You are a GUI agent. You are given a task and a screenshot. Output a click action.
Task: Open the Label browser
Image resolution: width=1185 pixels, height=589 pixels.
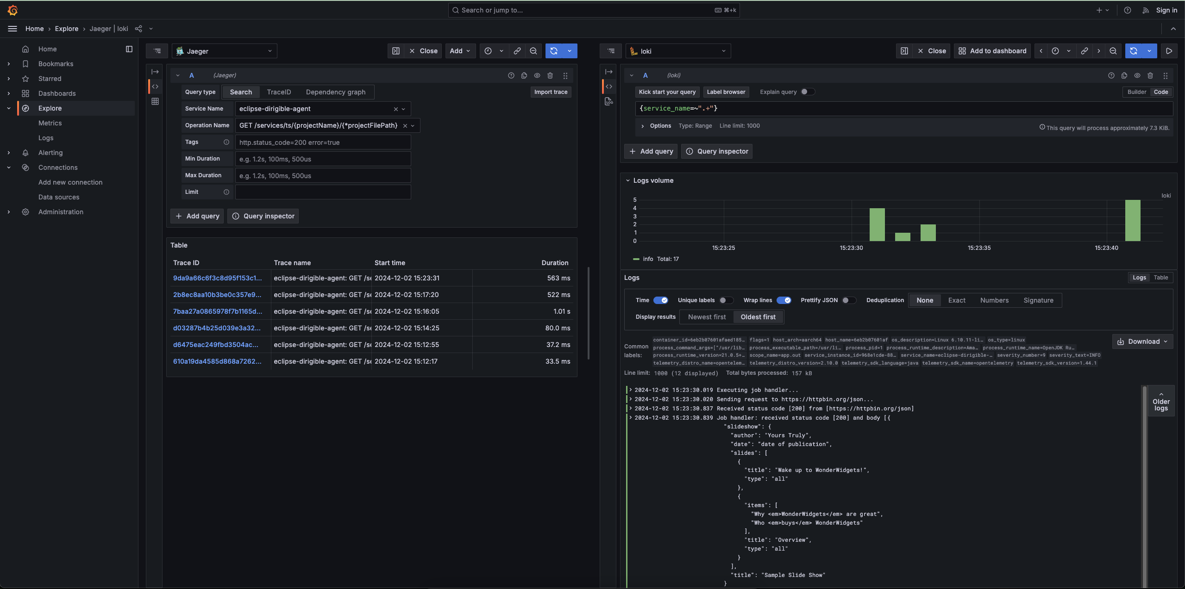click(x=726, y=92)
